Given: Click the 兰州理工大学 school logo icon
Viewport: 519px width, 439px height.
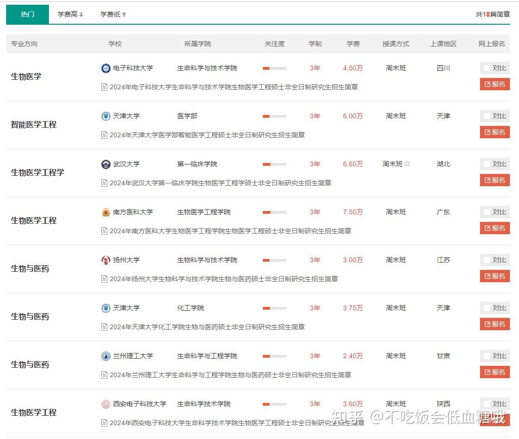Looking at the screenshot, I should 106,356.
